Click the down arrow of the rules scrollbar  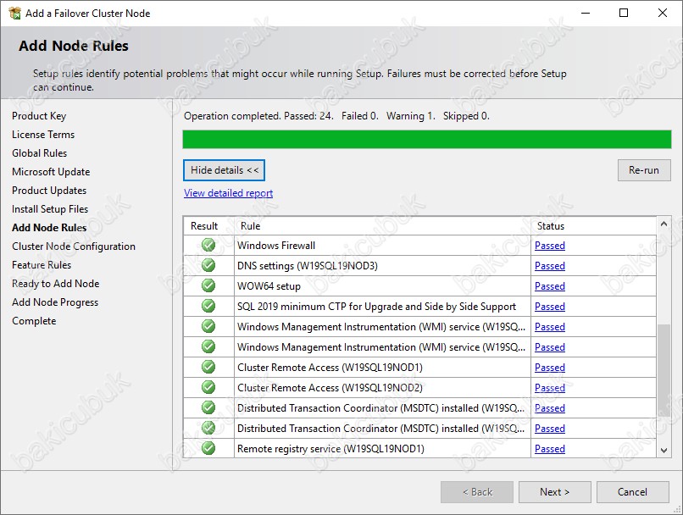pyautogui.click(x=664, y=450)
